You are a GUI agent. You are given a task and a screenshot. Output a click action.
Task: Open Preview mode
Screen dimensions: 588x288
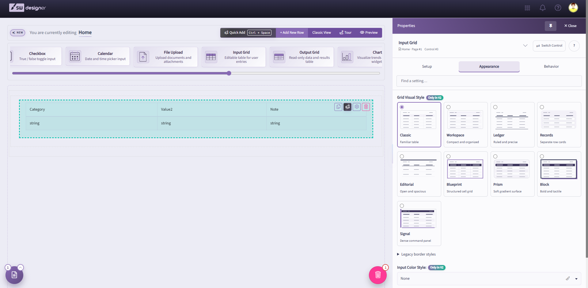(369, 33)
